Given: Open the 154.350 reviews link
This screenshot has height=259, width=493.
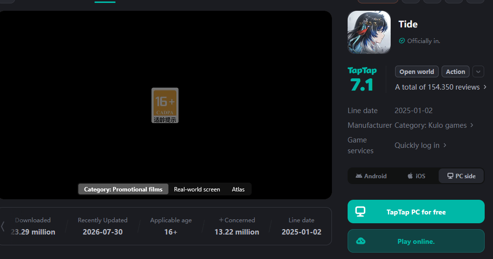Looking at the screenshot, I should (437, 87).
